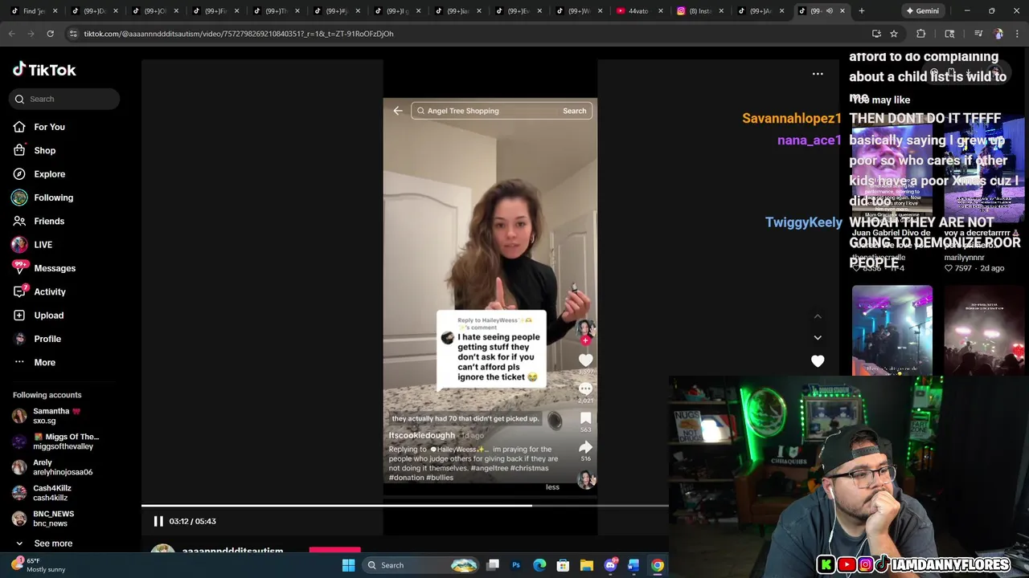Mute the active TikTok tab audio
The height and width of the screenshot is (578, 1029).
829,10
